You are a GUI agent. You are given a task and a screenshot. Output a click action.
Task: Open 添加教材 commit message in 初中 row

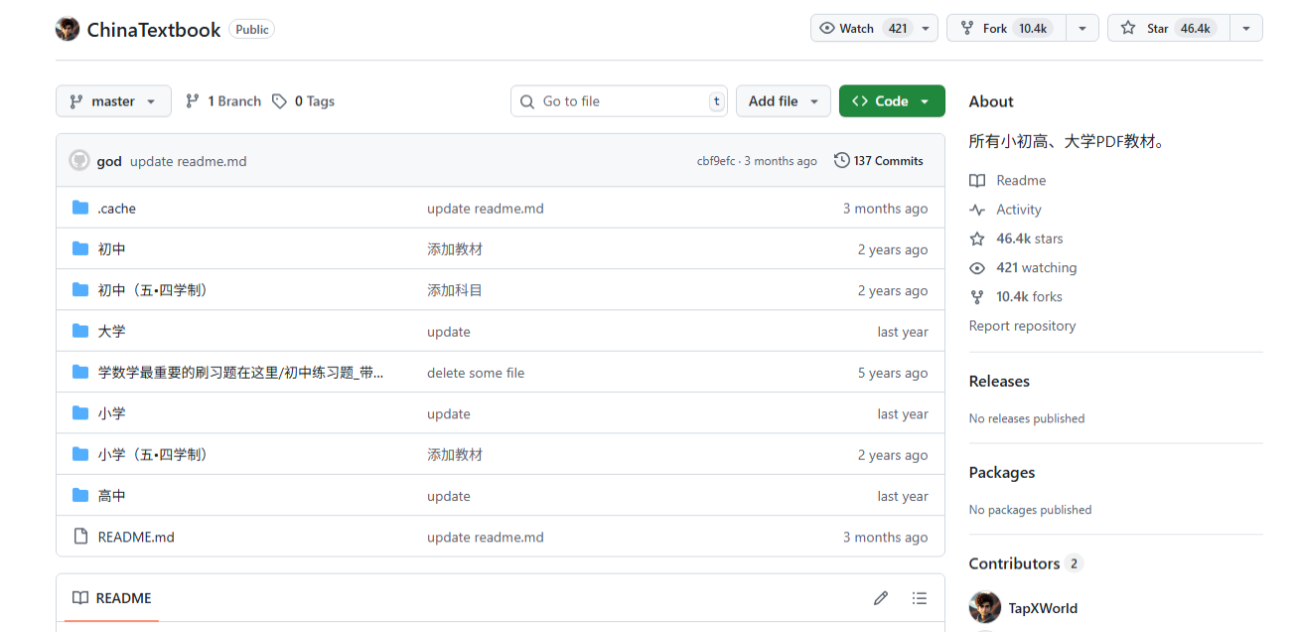[455, 249]
